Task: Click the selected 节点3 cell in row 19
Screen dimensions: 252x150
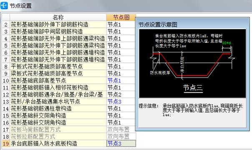Action: click(x=121, y=143)
